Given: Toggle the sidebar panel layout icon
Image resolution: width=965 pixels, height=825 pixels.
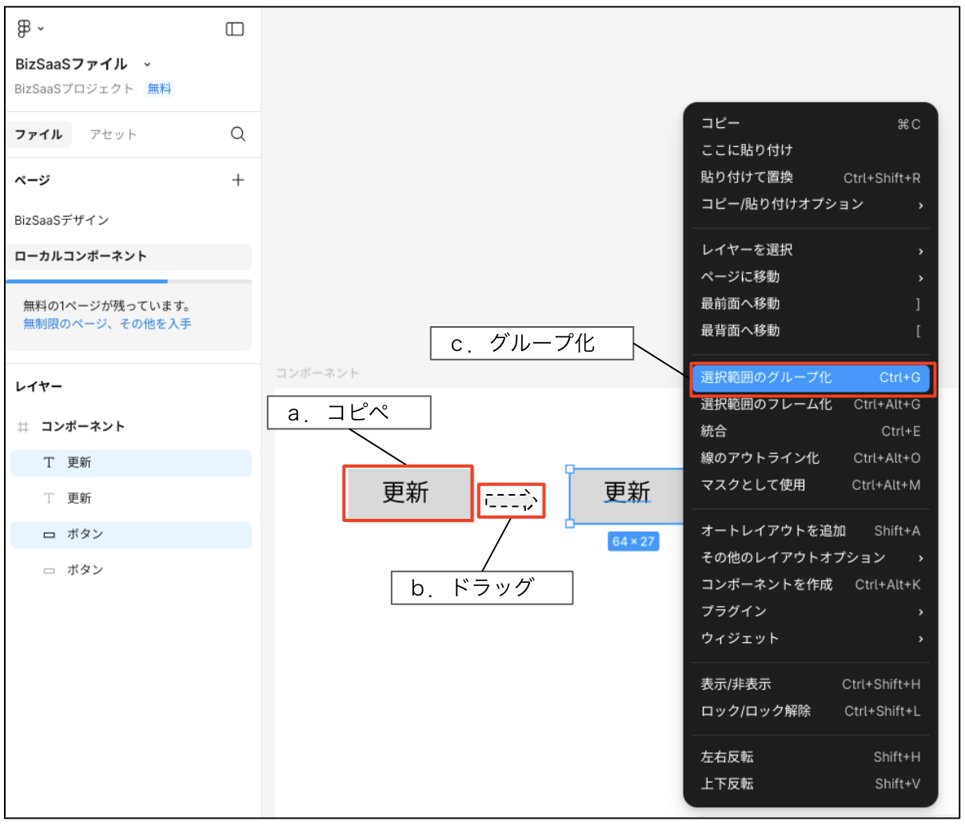Looking at the screenshot, I should coord(235,29).
